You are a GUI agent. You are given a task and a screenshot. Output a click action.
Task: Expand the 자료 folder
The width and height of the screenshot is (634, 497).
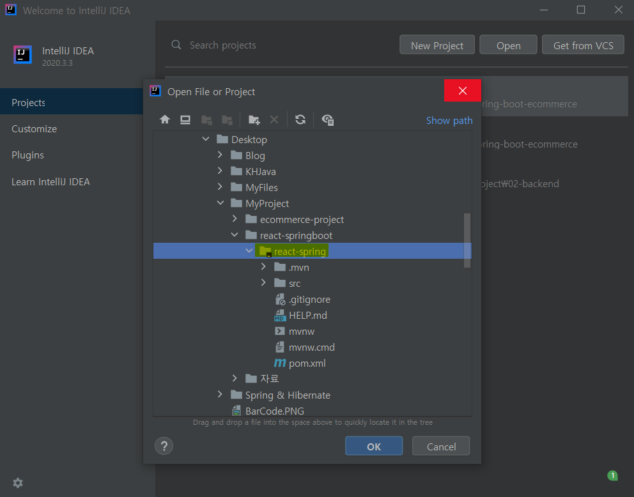click(x=235, y=378)
